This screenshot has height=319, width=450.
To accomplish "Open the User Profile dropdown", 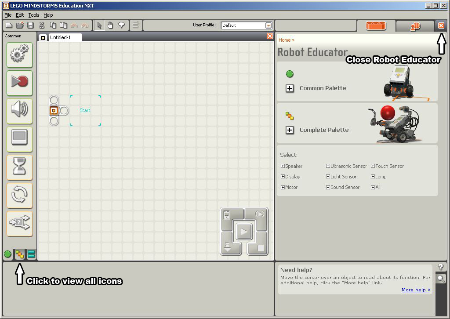I will pyautogui.click(x=269, y=25).
